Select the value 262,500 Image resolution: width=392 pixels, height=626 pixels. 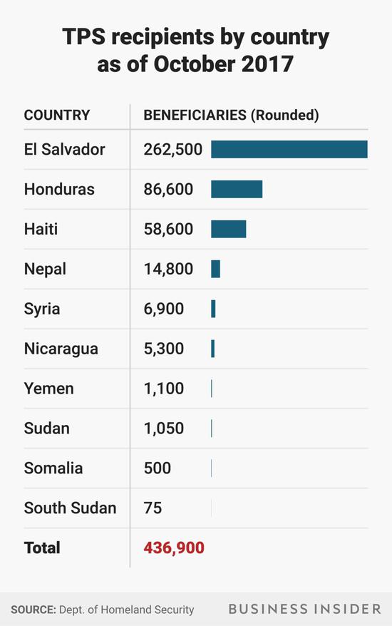tap(173, 149)
